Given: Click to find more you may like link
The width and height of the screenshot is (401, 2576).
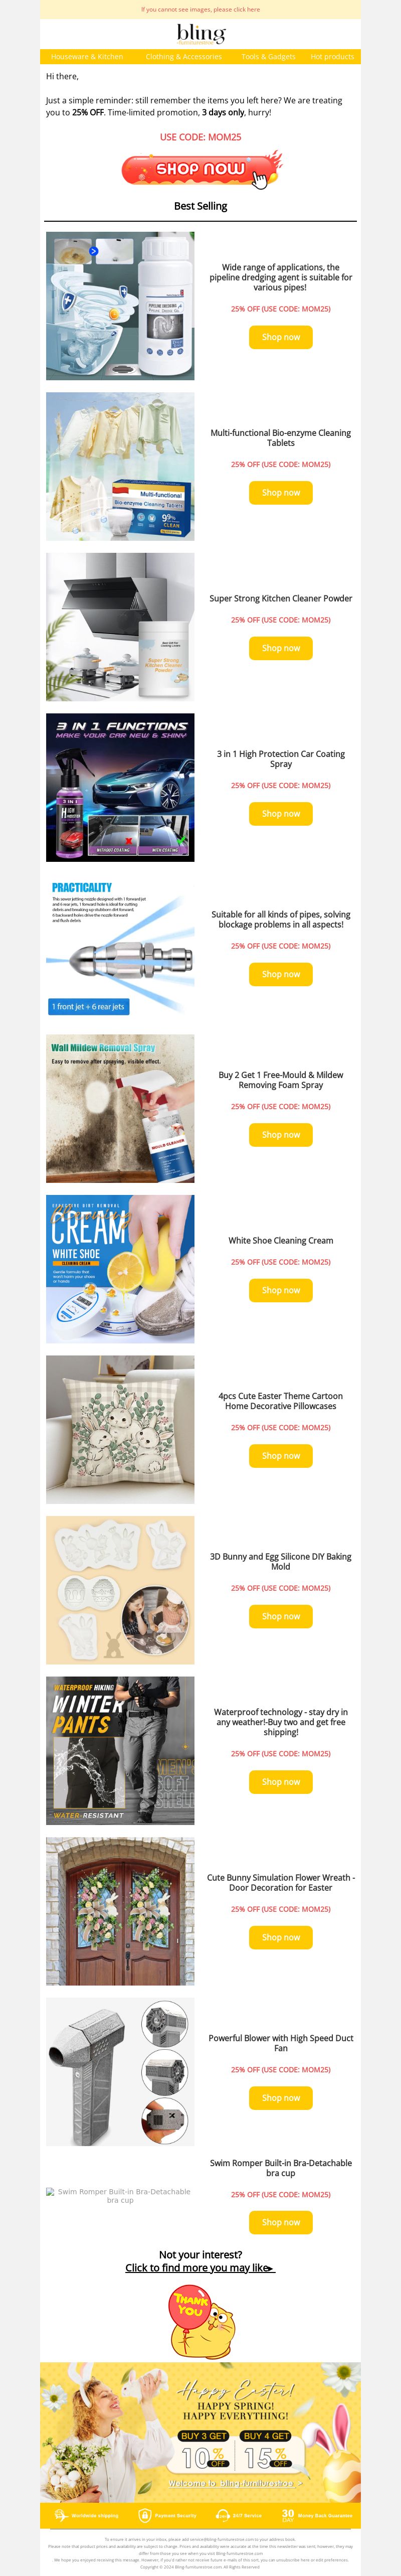Looking at the screenshot, I should (200, 2267).
